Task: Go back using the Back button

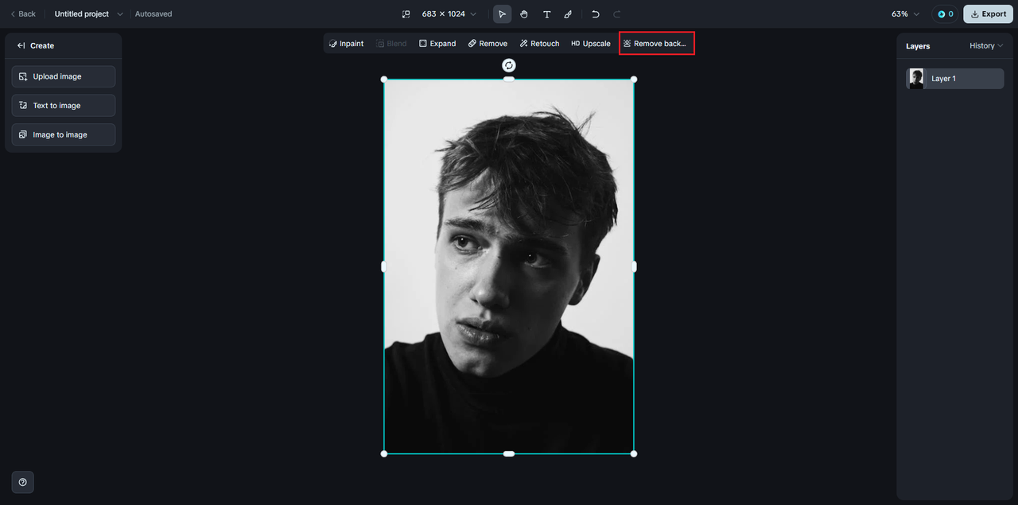Action: [x=23, y=14]
